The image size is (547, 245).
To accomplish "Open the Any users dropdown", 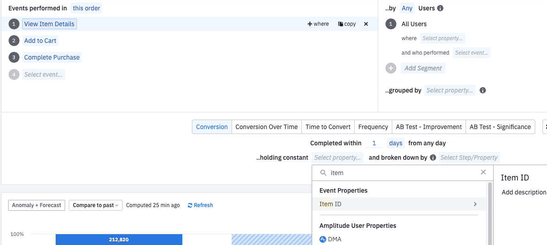I will (407, 8).
